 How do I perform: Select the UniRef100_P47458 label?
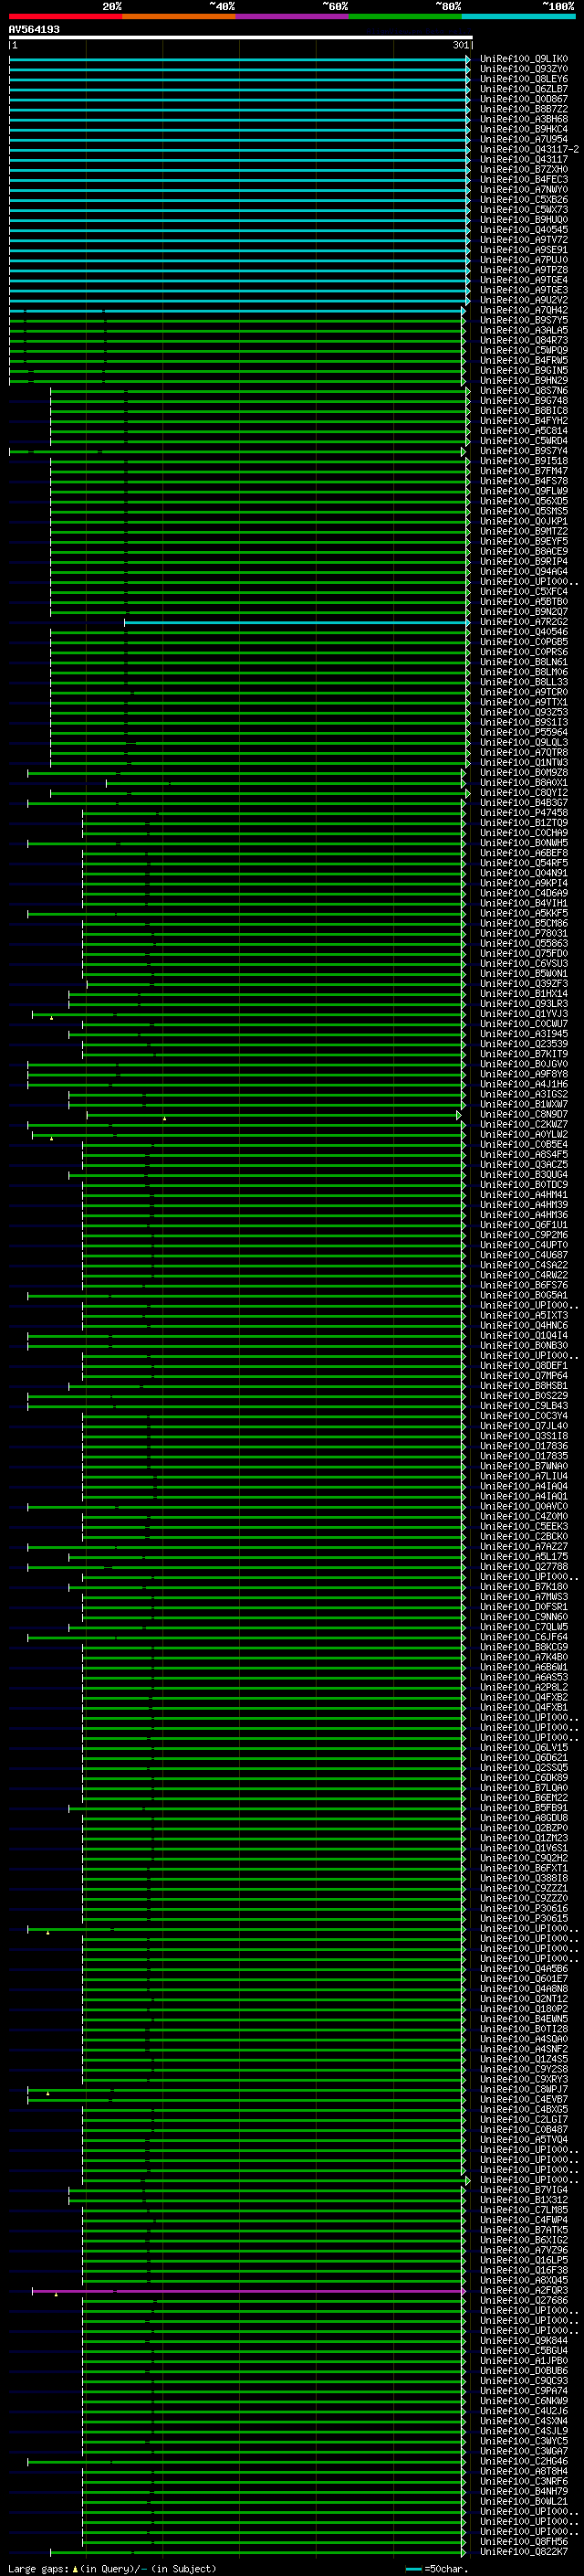pos(523,813)
